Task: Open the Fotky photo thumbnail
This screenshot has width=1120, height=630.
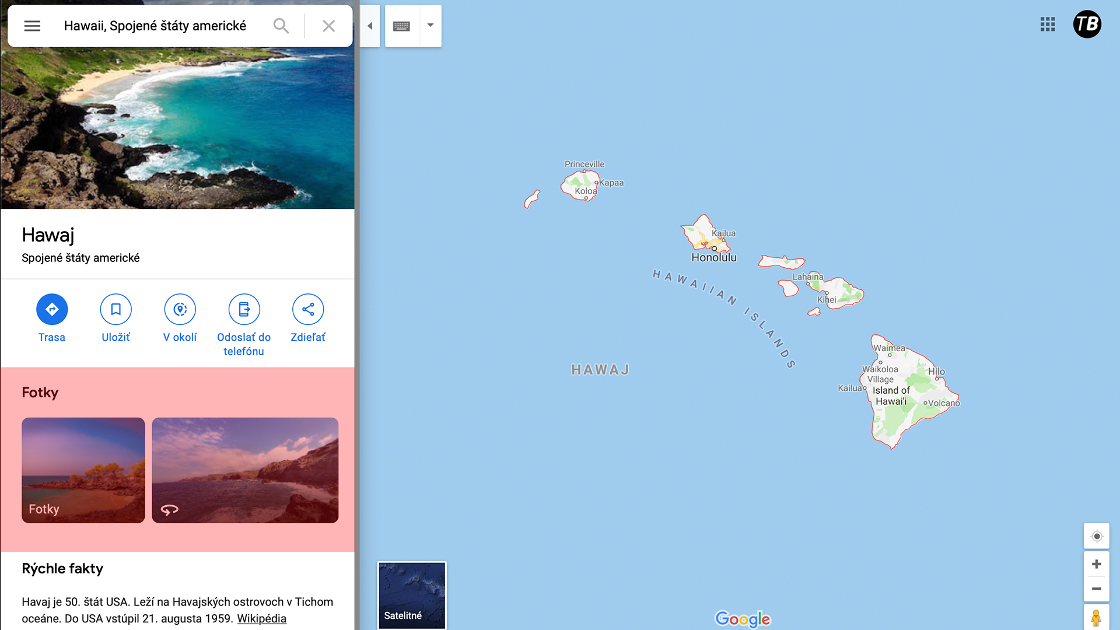Action: (x=83, y=470)
